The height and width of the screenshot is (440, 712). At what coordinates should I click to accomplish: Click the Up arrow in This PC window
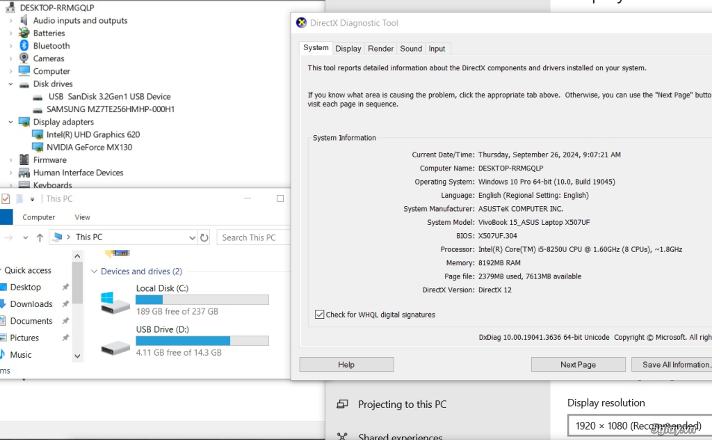tap(40, 237)
